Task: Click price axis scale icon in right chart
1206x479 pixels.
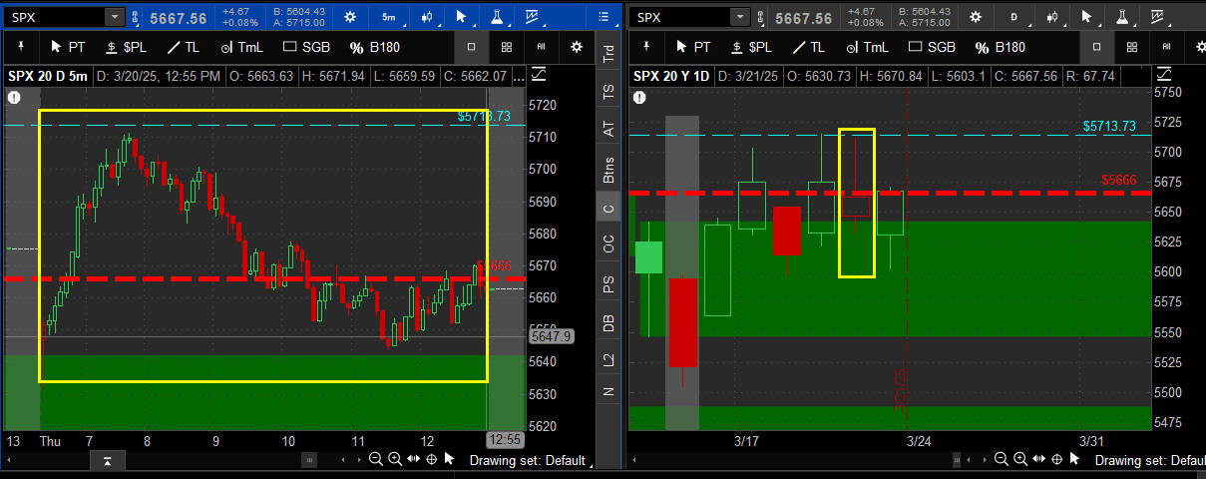Action: [x=1164, y=75]
